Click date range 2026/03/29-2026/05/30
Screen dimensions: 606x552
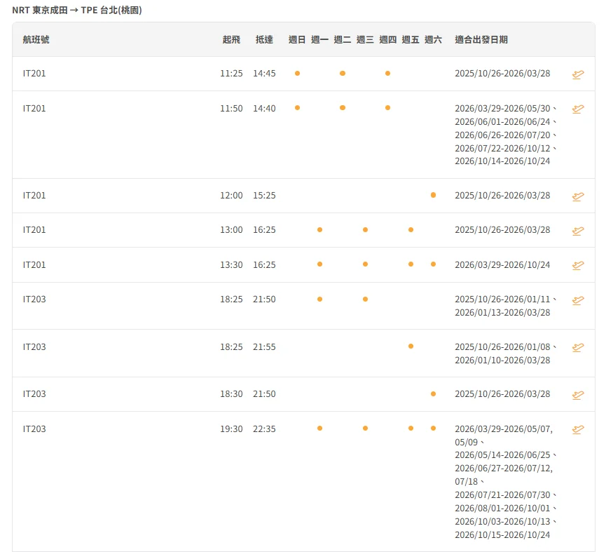502,108
